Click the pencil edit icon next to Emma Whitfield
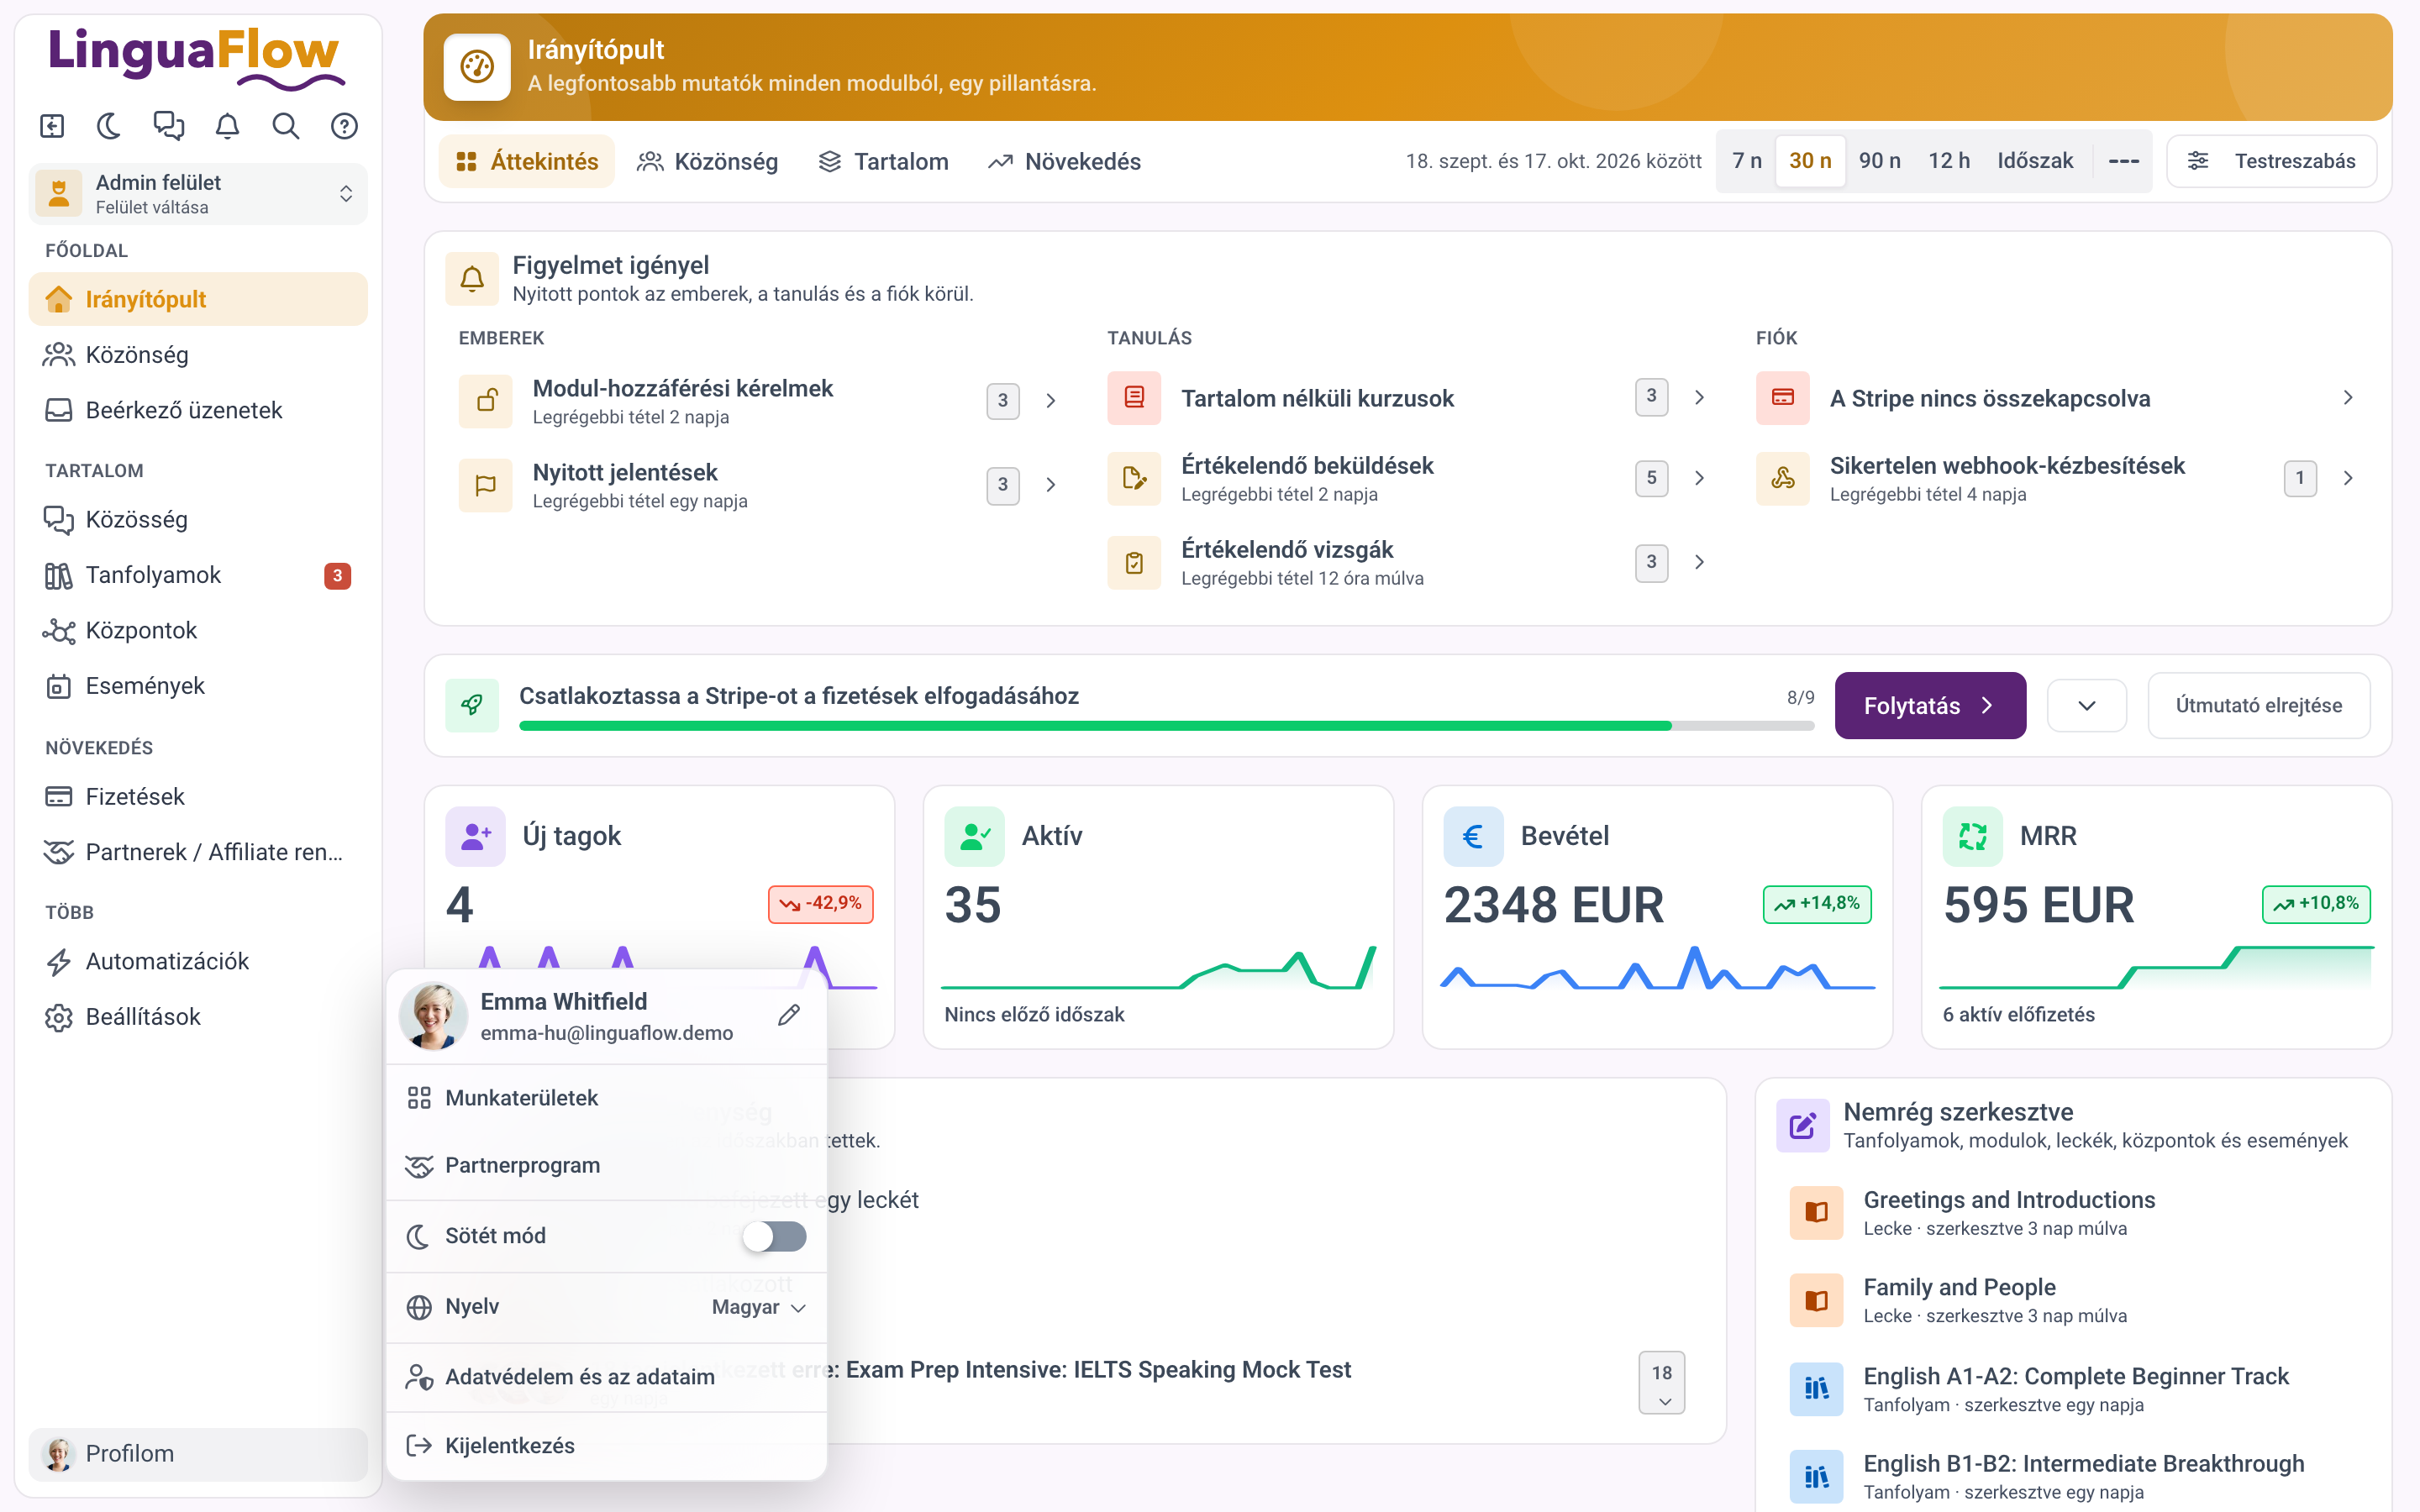The width and height of the screenshot is (2420, 1512). (x=789, y=1015)
